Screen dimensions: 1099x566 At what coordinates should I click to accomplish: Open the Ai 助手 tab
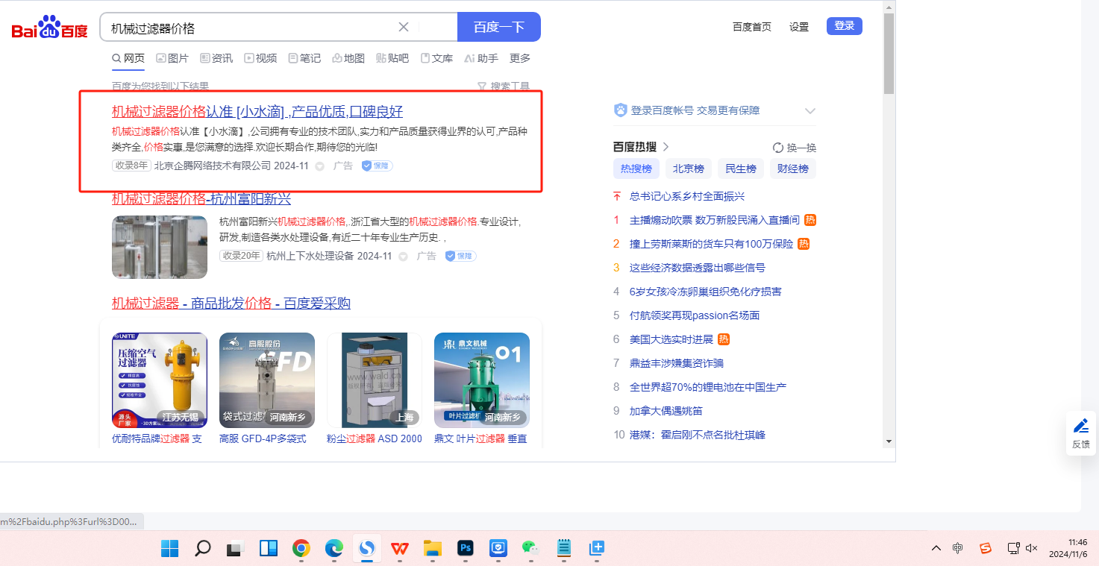[481, 58]
